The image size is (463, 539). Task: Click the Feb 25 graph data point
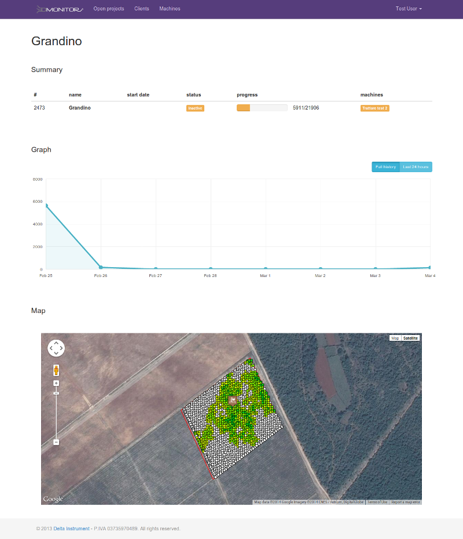[x=46, y=206]
